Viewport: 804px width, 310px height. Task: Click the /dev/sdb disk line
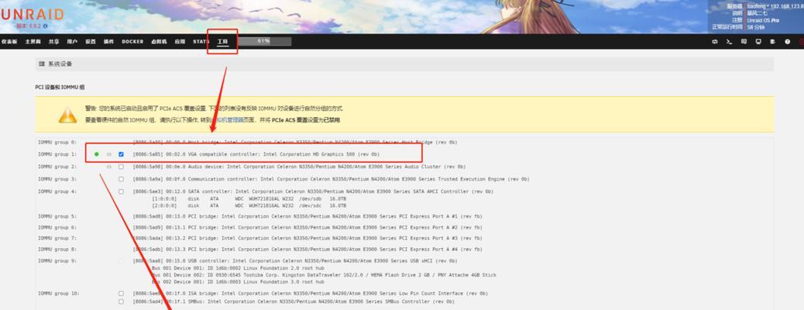click(249, 198)
